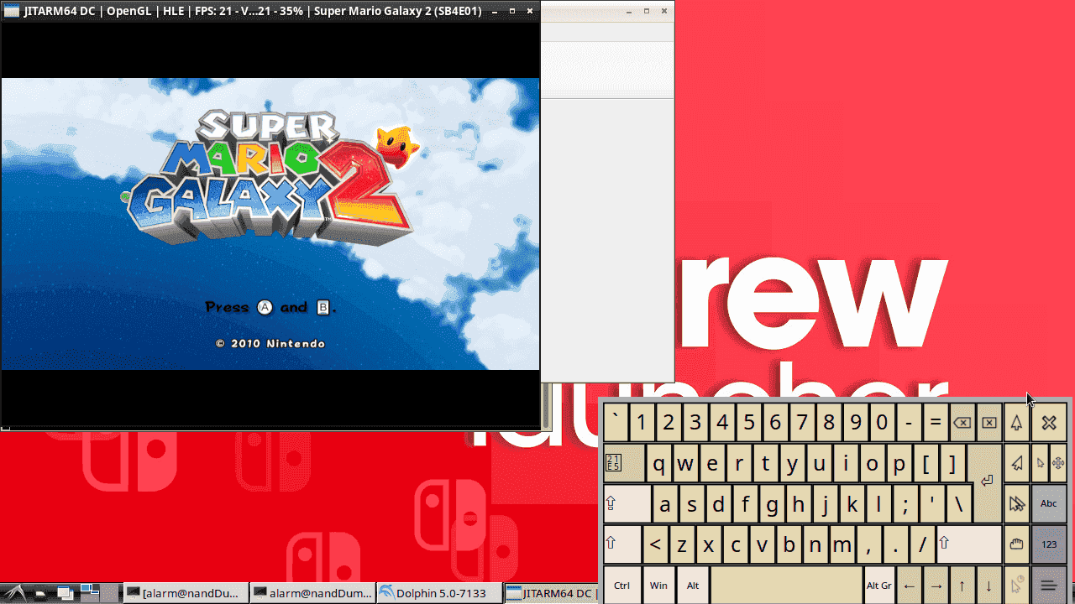The width and height of the screenshot is (1075, 604).
Task: Tap the a key
Action: point(665,503)
